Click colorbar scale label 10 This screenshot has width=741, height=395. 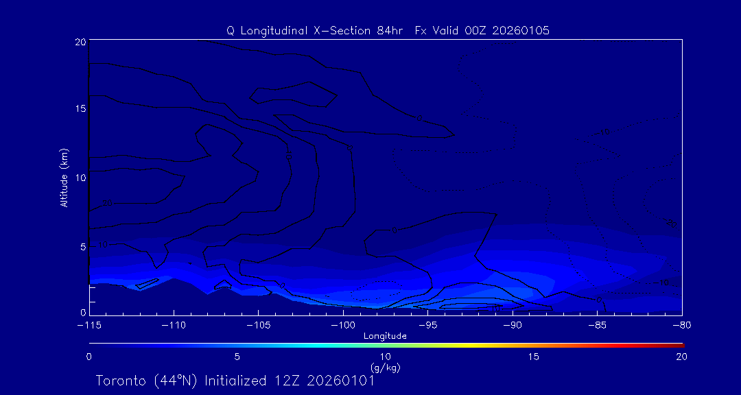[385, 357]
